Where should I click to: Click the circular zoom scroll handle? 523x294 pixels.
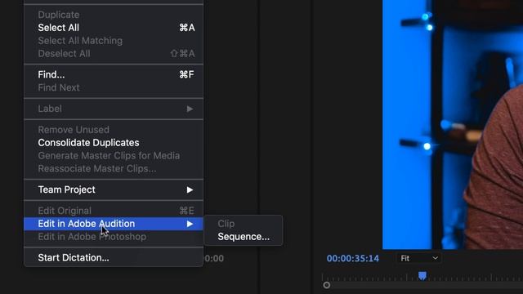[327, 285]
